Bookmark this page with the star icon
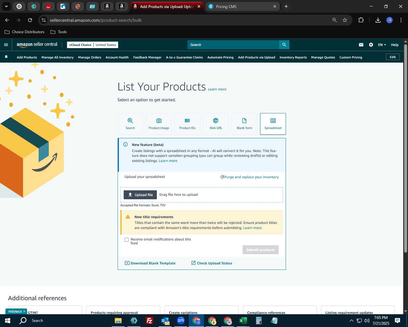Screen dimensions: 408x327 click(x=345, y=20)
